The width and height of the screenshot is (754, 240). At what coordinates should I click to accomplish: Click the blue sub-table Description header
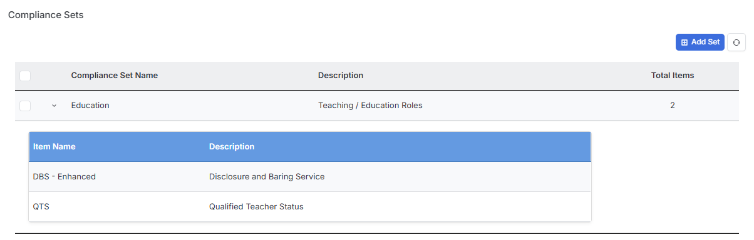[x=232, y=147]
